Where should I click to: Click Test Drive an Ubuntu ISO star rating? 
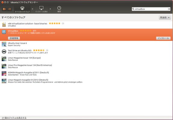click(x=39, y=50)
